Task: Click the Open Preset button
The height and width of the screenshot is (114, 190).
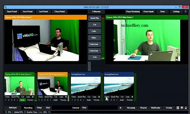Action: click(12, 12)
